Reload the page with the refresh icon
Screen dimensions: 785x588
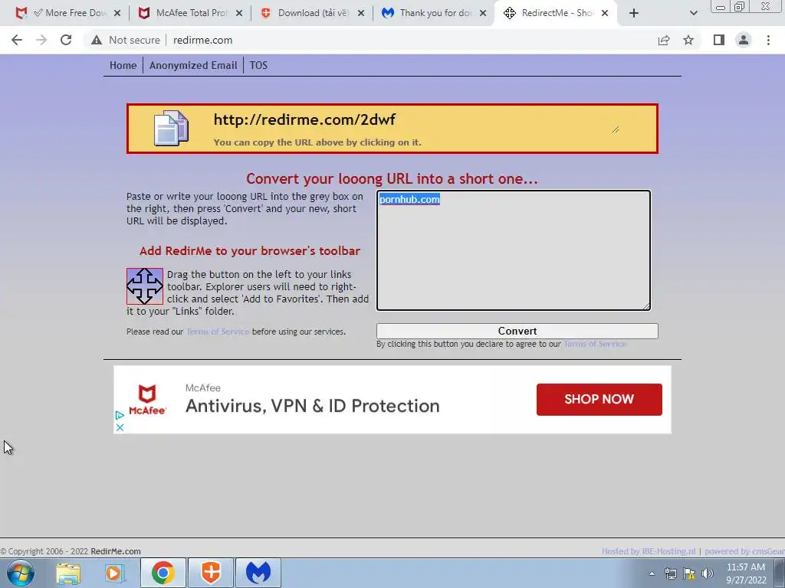66,40
